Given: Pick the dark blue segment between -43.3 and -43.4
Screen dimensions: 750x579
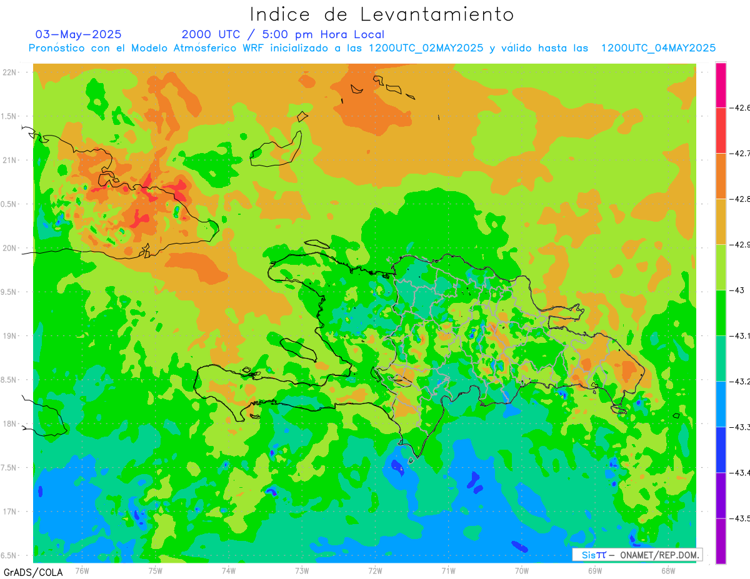Looking at the screenshot, I should (x=721, y=450).
